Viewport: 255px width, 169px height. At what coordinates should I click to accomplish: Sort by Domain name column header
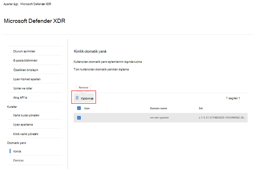pos(158,108)
